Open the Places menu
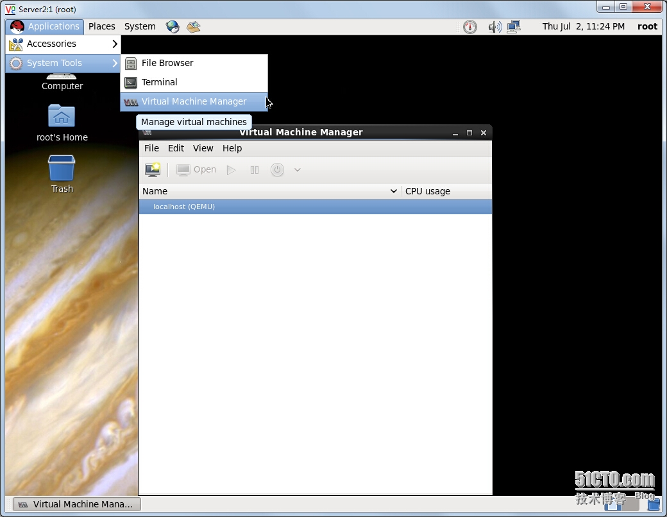 (x=102, y=26)
